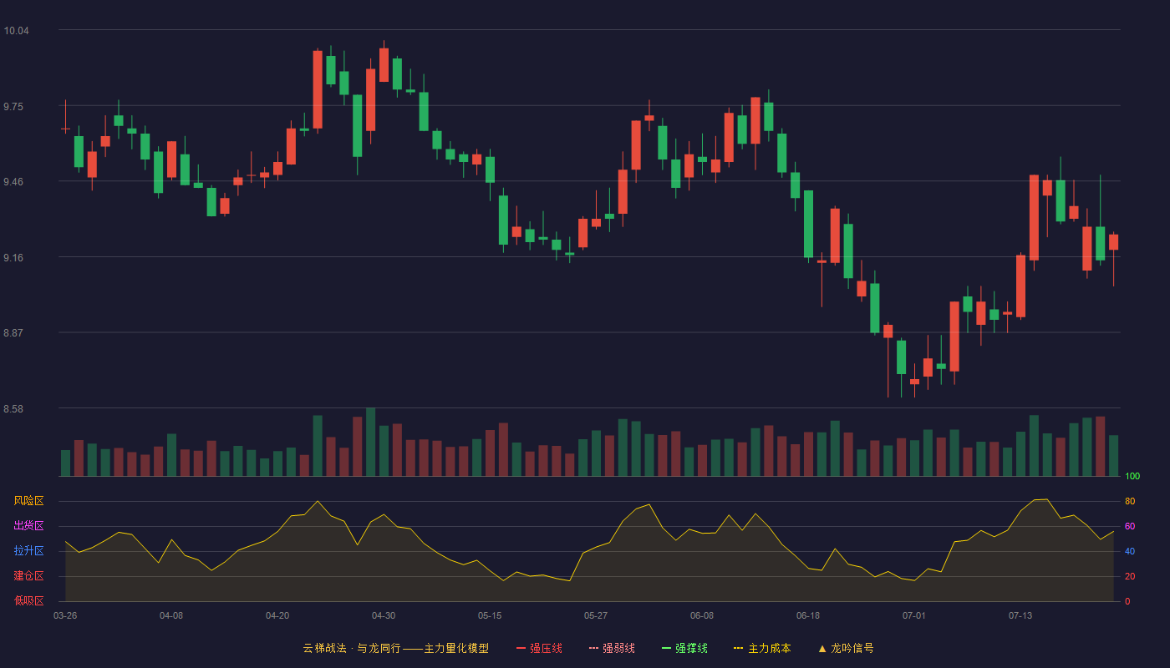
Task: Click the red 强压线 legend line marker
Action: click(x=521, y=648)
